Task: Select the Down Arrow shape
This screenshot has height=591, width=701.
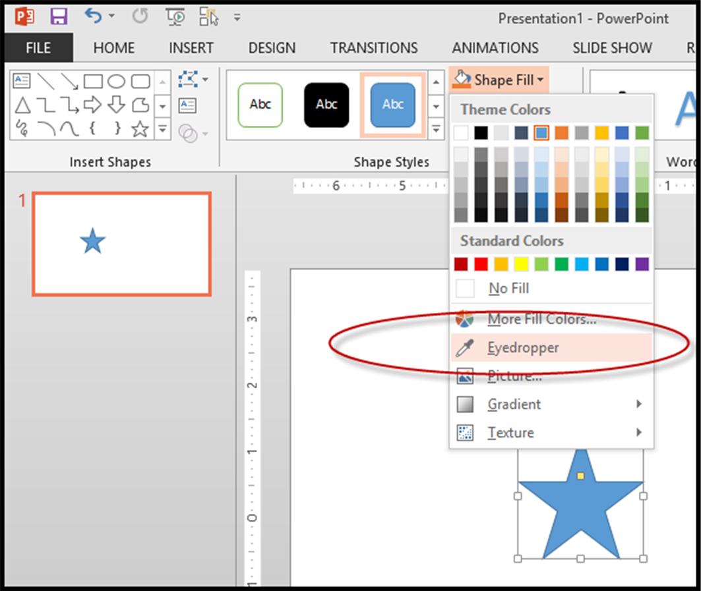Action: tap(116, 105)
